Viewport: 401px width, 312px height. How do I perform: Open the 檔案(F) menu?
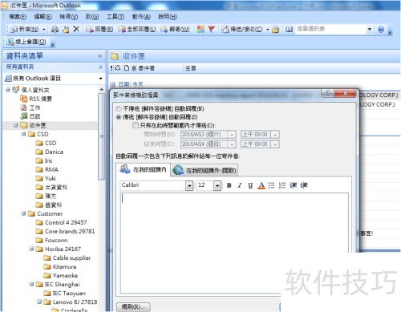[x=18, y=17]
